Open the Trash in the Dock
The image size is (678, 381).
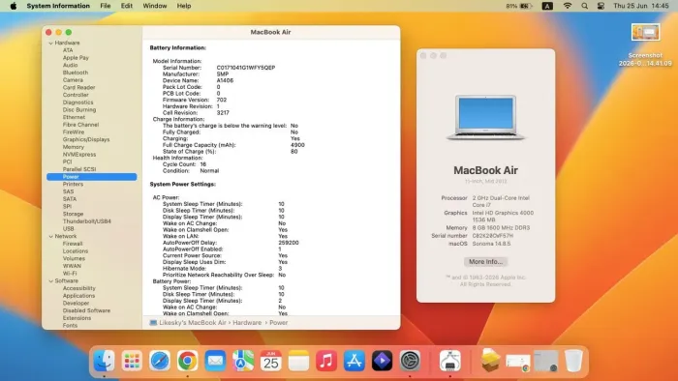pyautogui.click(x=573, y=361)
